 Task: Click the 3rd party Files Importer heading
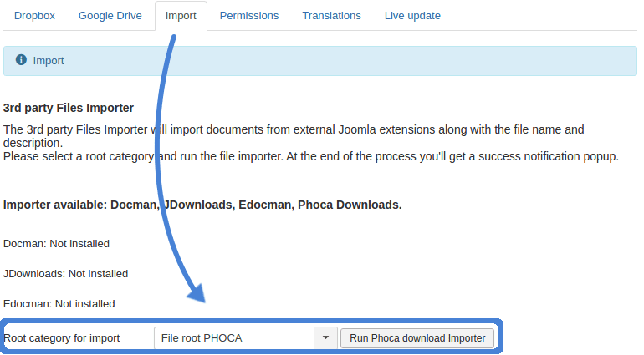pyautogui.click(x=69, y=108)
